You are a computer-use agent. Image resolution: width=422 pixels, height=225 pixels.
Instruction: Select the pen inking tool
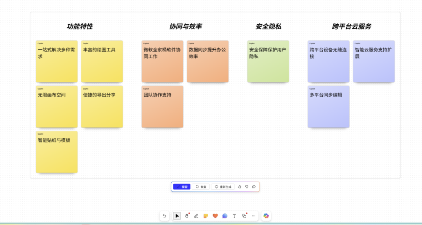click(x=196, y=216)
